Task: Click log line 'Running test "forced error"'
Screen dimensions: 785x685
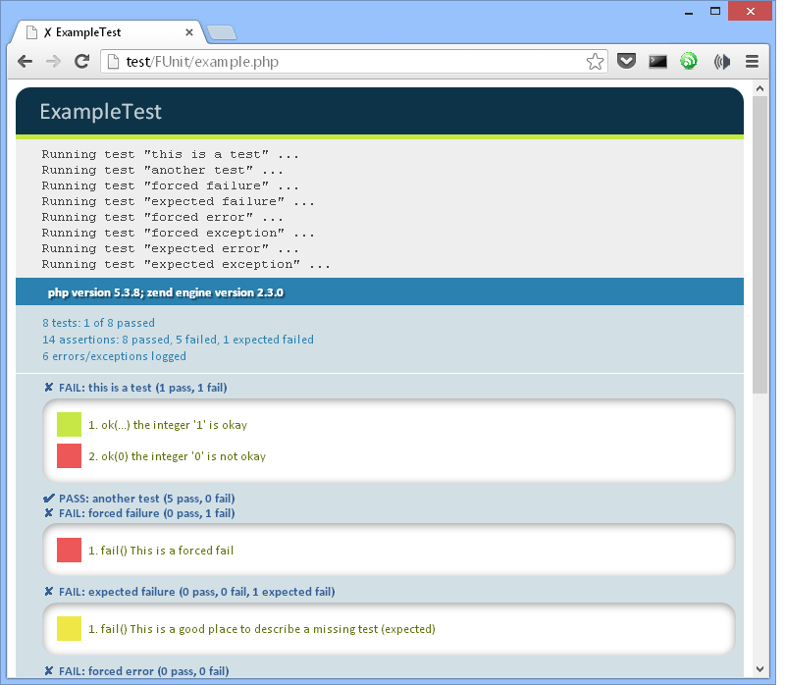Action: [x=162, y=217]
